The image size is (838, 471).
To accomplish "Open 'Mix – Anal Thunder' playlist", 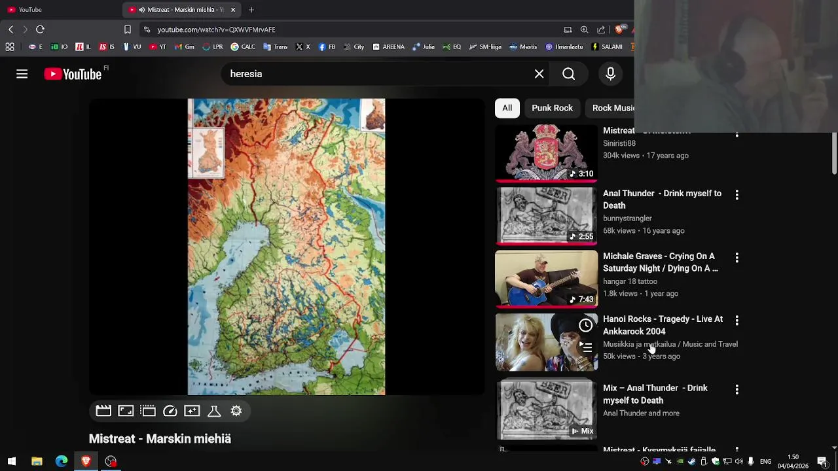I will tap(655, 394).
